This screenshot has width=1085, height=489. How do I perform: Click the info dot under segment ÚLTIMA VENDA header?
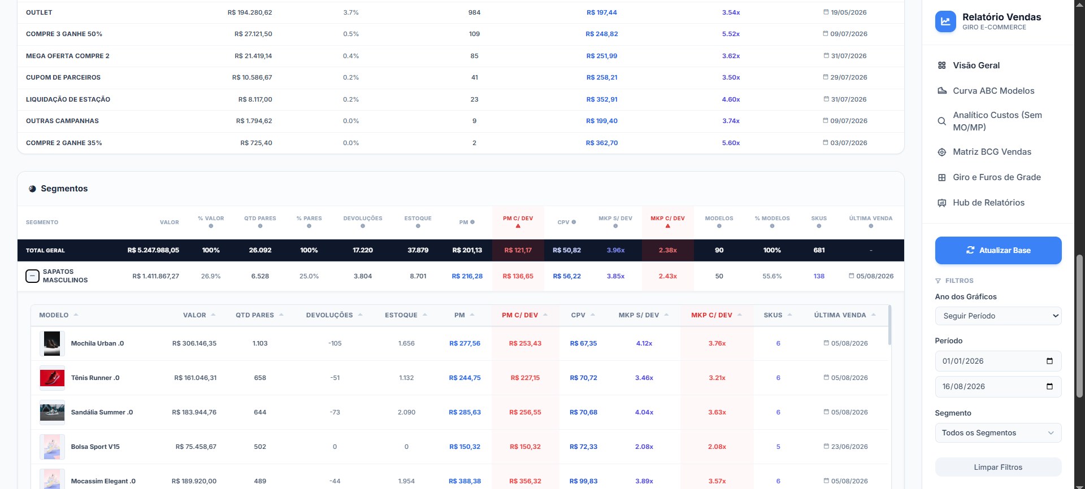871,226
